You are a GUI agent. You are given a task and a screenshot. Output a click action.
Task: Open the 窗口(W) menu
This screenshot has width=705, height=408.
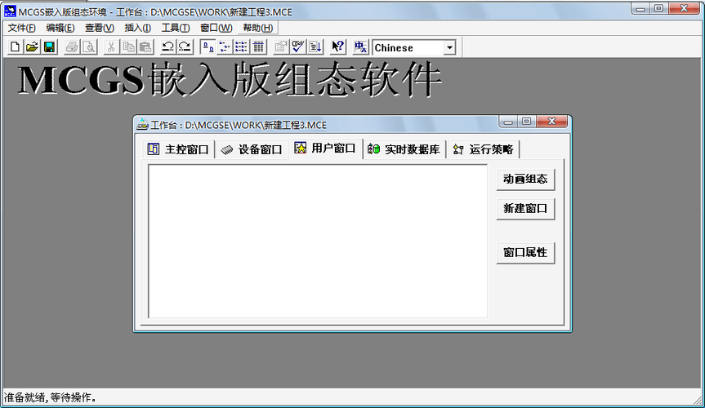[216, 28]
